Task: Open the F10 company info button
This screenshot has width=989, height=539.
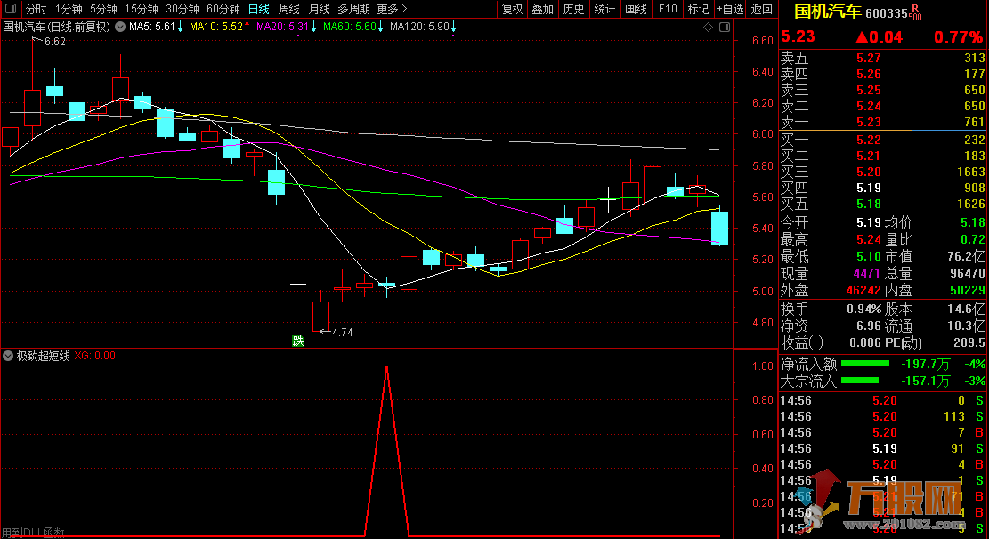Action: 668,9
